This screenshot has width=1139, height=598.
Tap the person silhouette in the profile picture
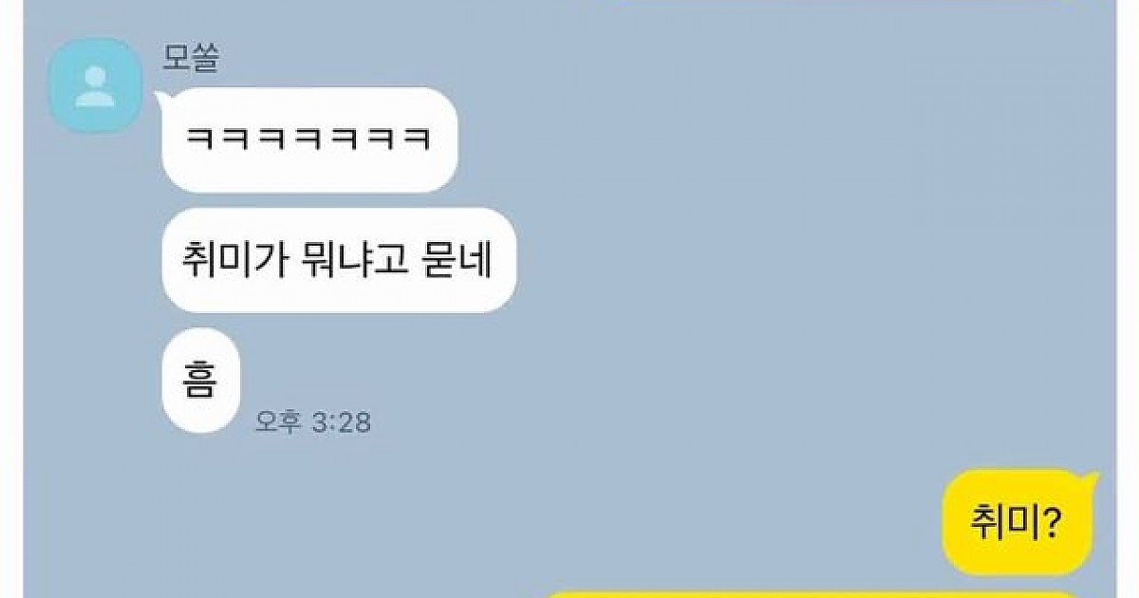tap(95, 85)
